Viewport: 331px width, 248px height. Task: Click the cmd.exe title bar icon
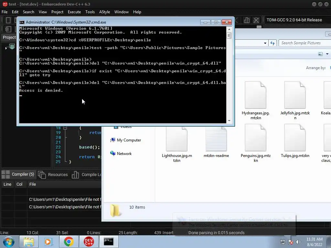point(22,22)
